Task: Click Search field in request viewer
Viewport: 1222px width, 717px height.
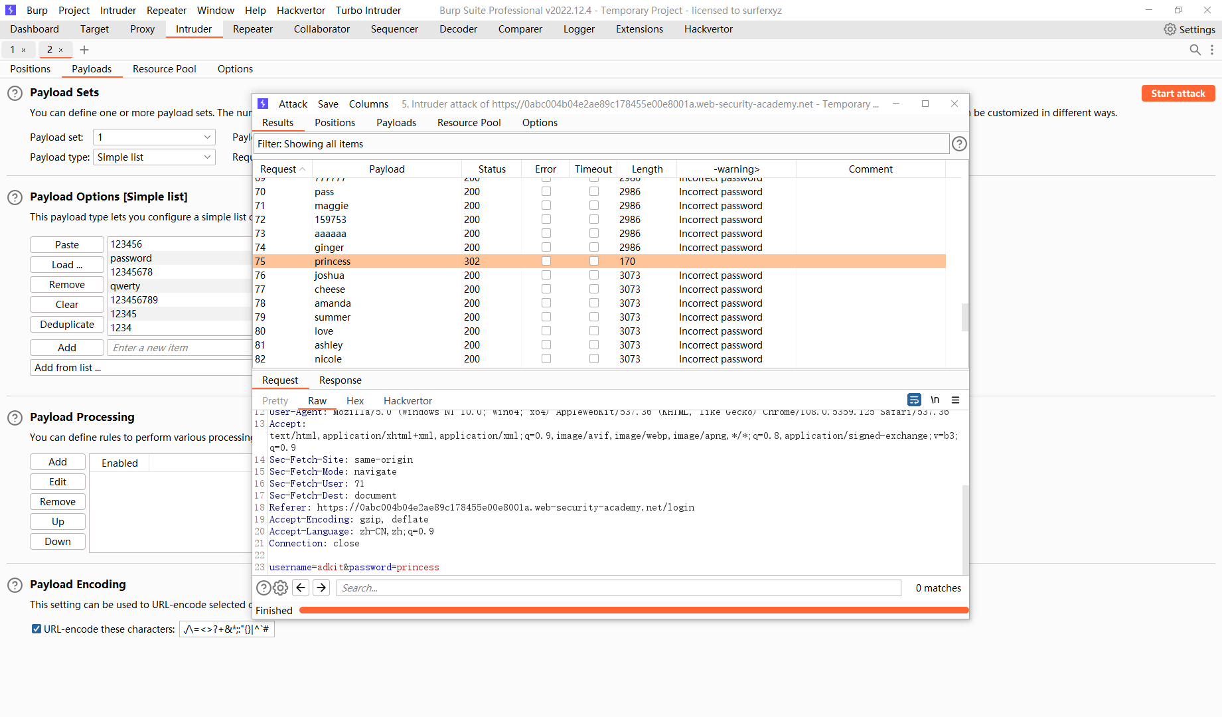Action: [619, 588]
